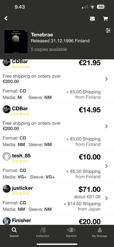Open the filter sliders icon
Image resolution: width=114 pixels, height=247 pixels.
click(108, 30)
